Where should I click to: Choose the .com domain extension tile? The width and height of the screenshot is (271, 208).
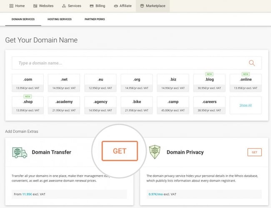28,83
